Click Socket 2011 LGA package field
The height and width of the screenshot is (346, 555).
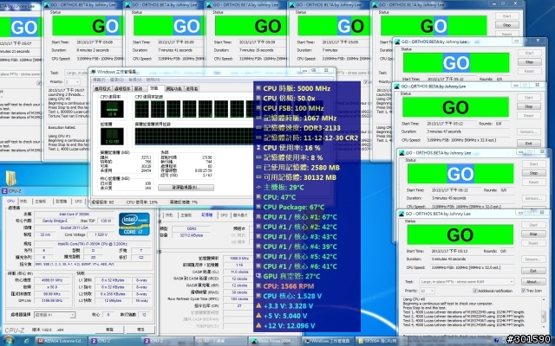tap(74, 227)
